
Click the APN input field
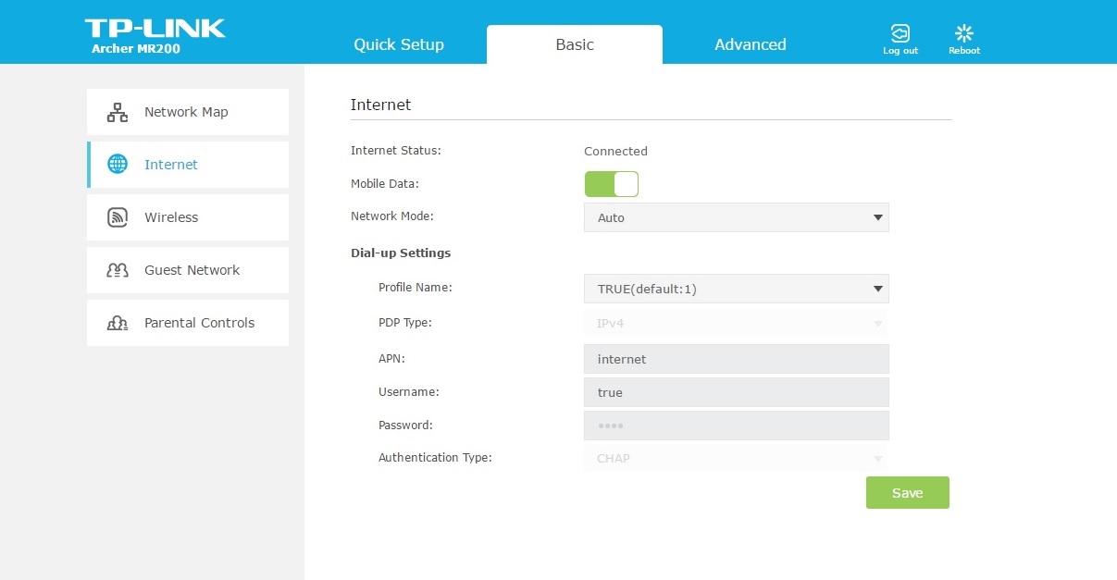(736, 359)
